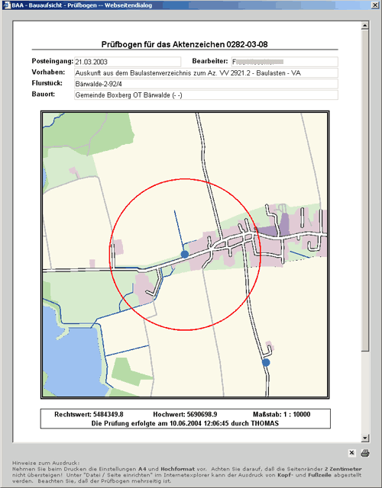Click the Prüfbogen für das Aktenzeichen heading

coord(185,44)
